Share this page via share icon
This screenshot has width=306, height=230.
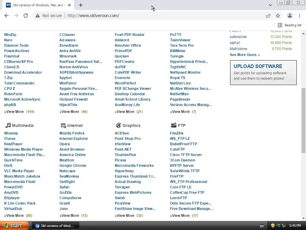(x=268, y=16)
